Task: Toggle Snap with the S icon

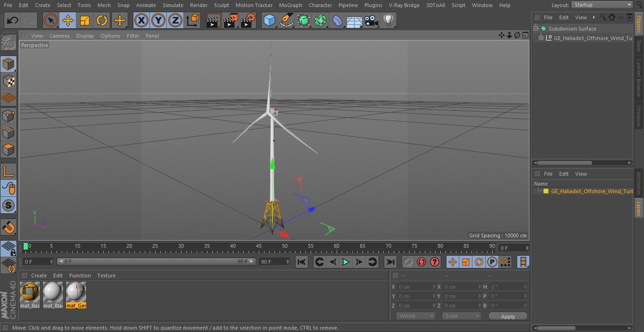Action: [8, 205]
